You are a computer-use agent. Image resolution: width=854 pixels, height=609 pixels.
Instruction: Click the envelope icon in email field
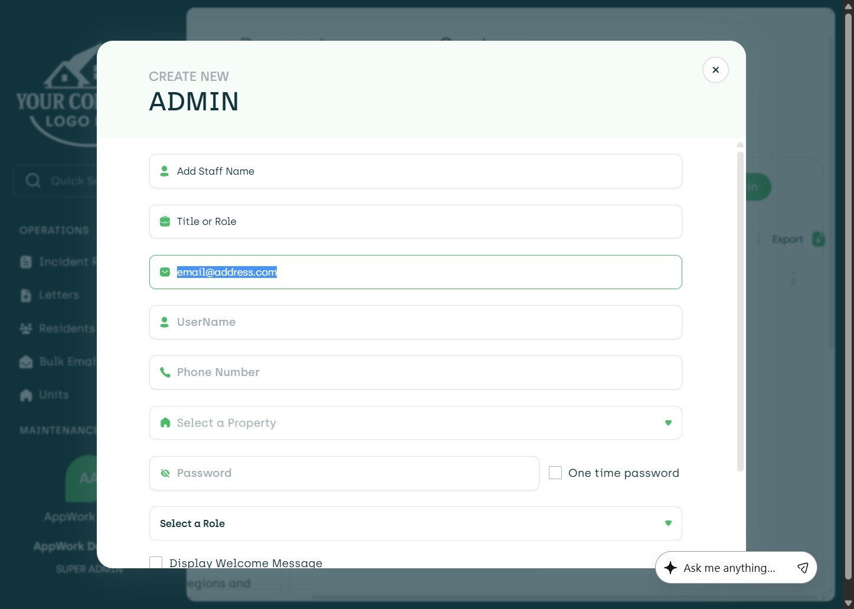point(165,272)
